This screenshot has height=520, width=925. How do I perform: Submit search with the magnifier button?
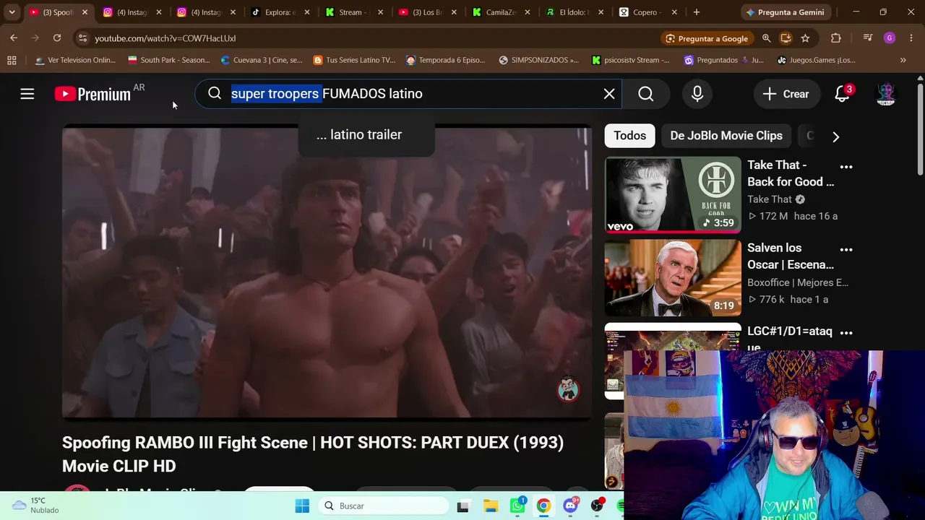click(646, 94)
